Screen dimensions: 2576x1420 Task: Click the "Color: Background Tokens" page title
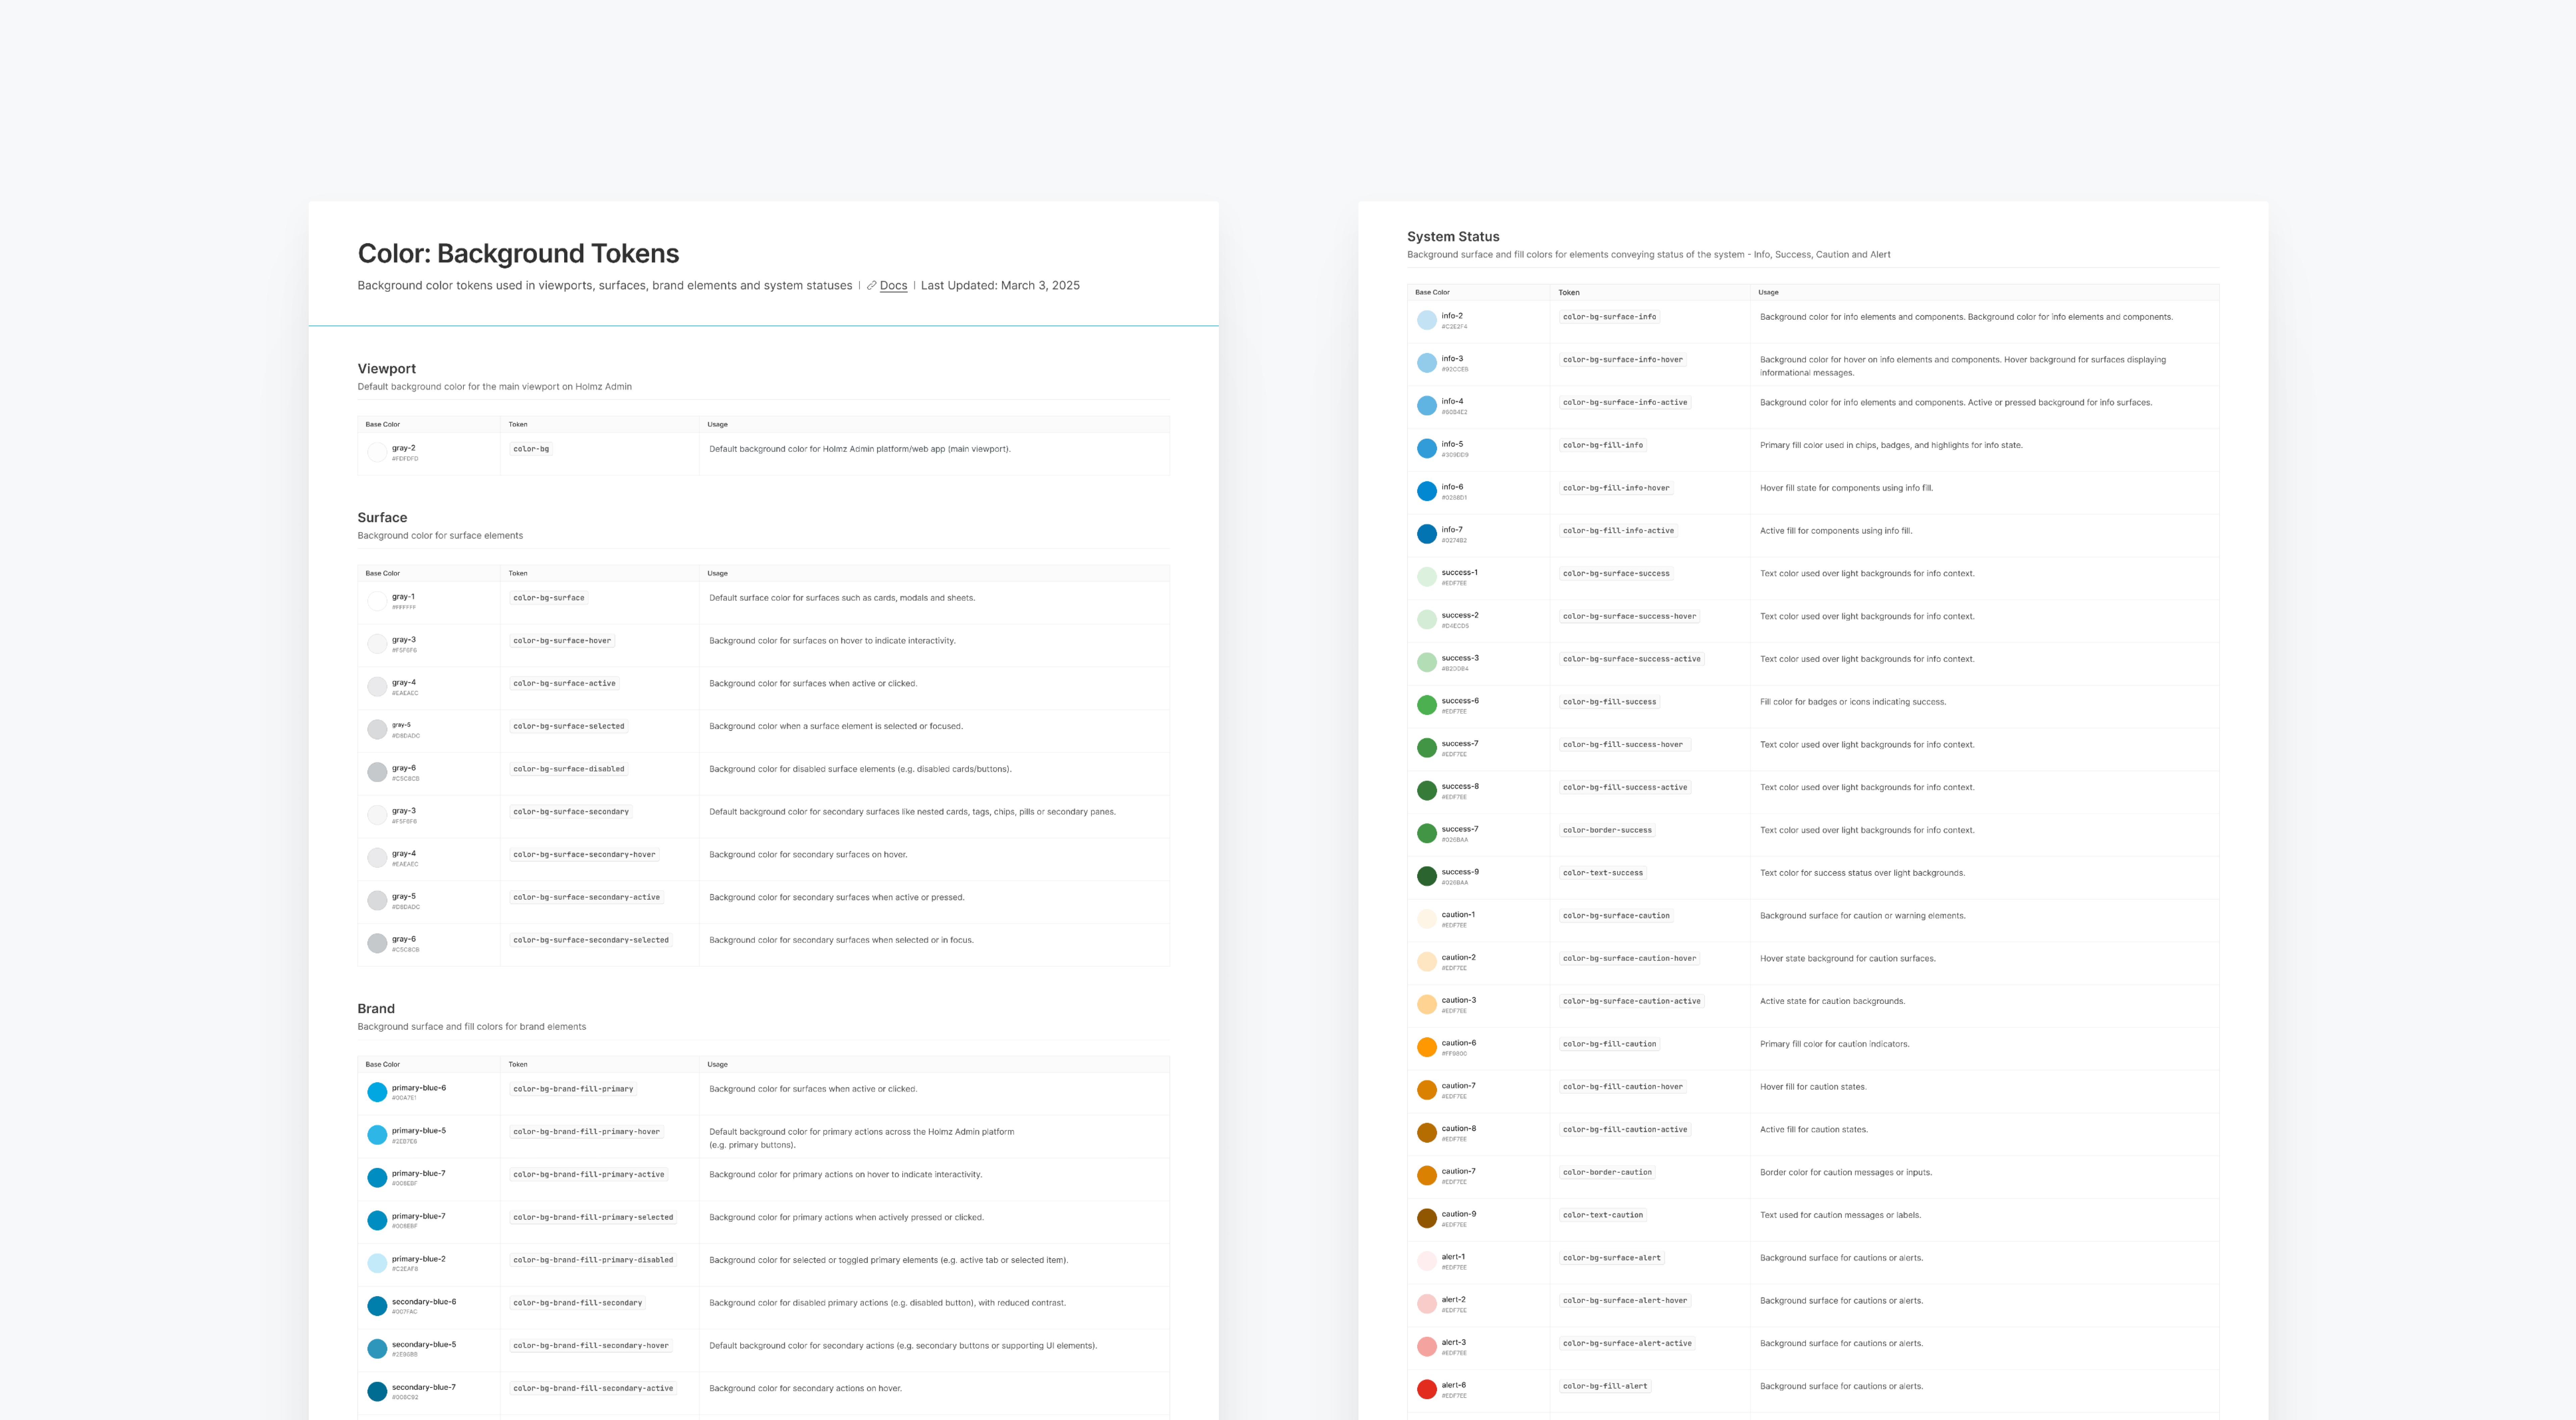(518, 254)
